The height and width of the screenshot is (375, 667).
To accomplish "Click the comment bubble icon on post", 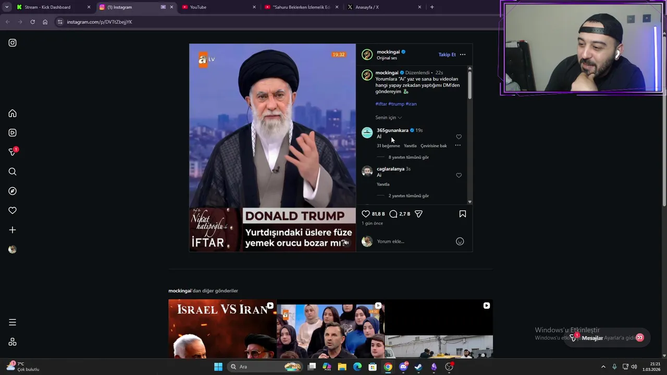I will coord(393,214).
